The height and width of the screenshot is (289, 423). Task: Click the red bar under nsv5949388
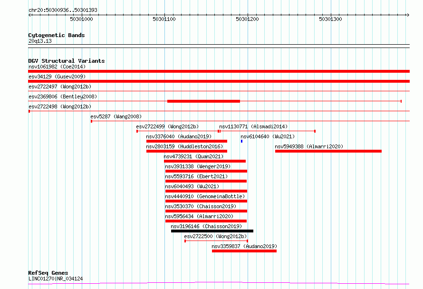(x=328, y=151)
